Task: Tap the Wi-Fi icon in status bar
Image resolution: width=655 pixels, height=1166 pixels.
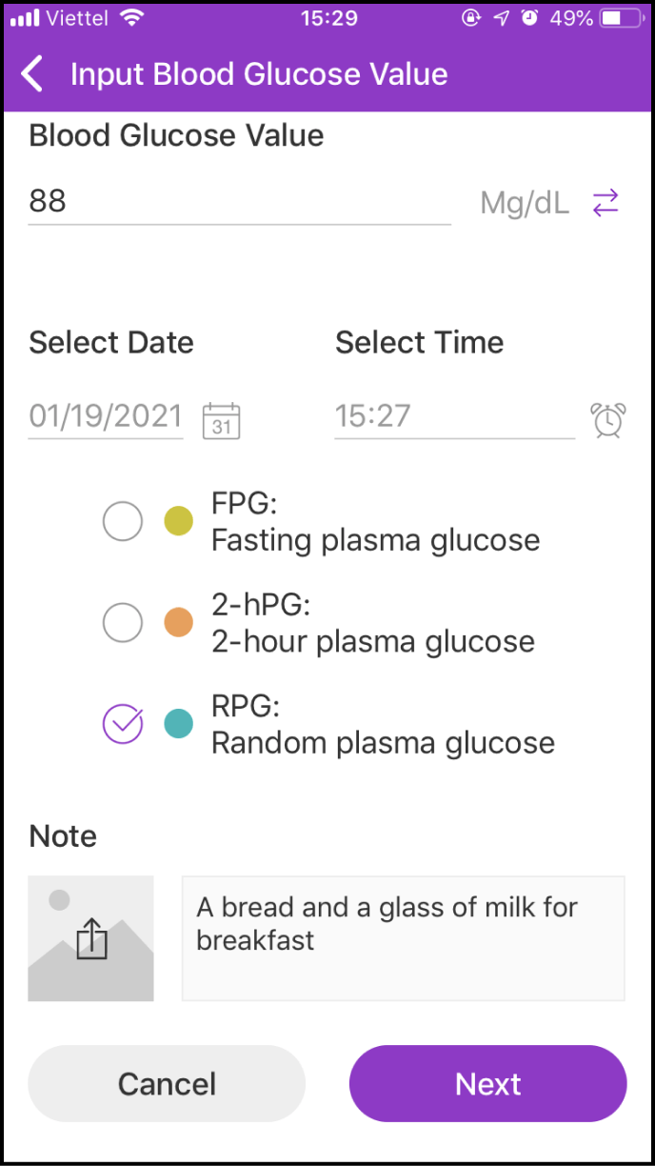Action: [x=132, y=18]
